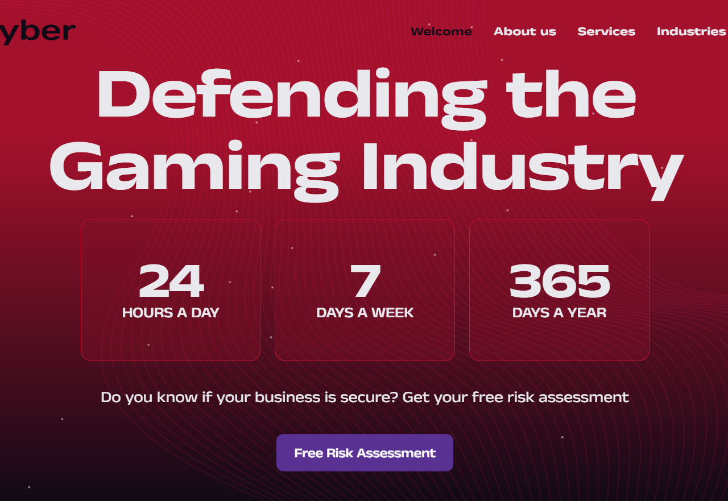Click the HOURS A DAY label
The image size is (728, 501).
(171, 313)
